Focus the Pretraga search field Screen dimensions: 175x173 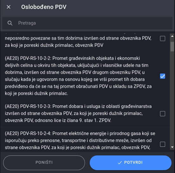coord(87,23)
